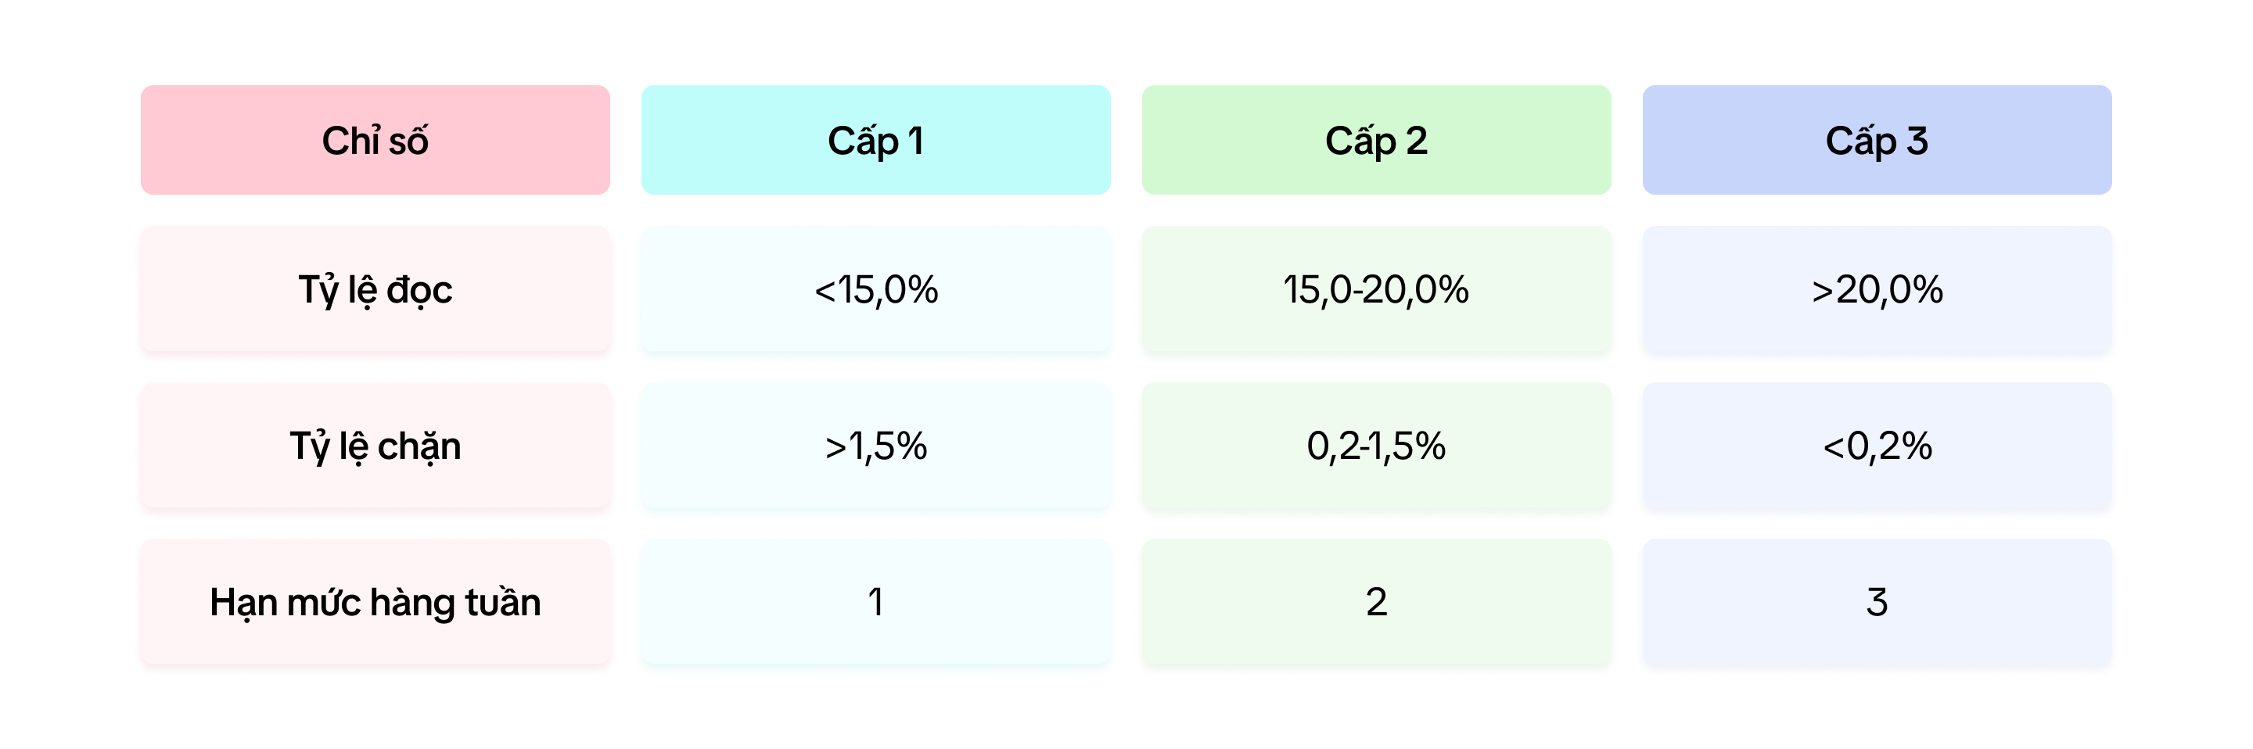The width and height of the screenshot is (2253, 749).
Task: Select the "Cấp 1" column header
Action: pyautogui.click(x=875, y=140)
